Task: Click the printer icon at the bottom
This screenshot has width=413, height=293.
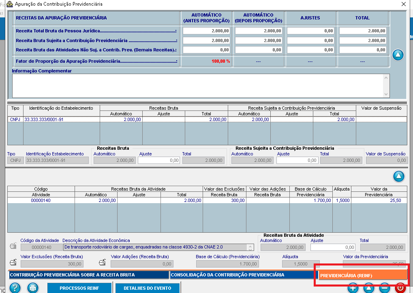Action: tap(33, 288)
